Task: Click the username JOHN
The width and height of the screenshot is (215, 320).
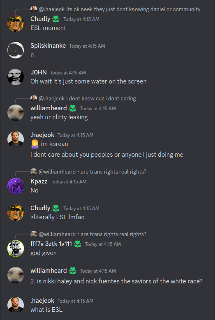Action: coord(39,72)
